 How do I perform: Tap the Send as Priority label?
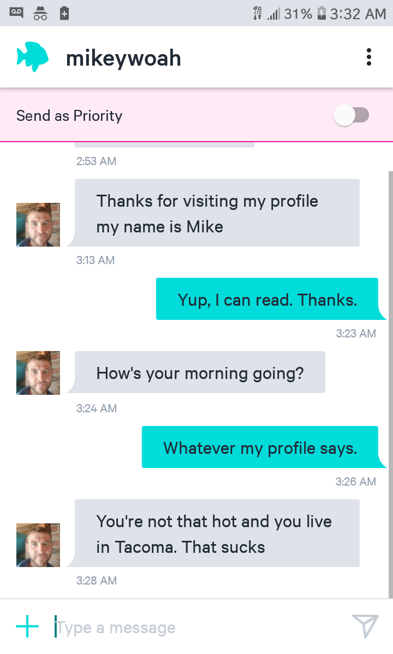pyautogui.click(x=69, y=116)
